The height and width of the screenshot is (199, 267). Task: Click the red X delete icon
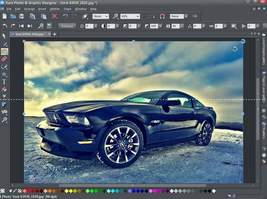click(x=54, y=16)
